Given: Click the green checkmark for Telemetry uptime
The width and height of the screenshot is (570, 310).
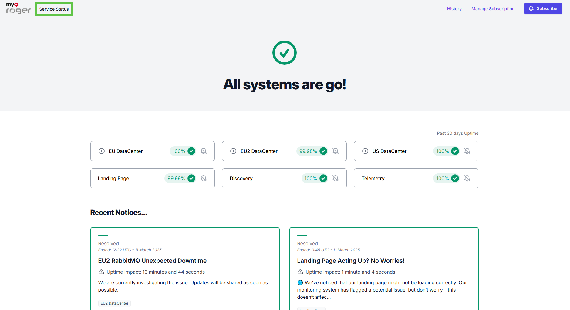Looking at the screenshot, I should (x=455, y=178).
